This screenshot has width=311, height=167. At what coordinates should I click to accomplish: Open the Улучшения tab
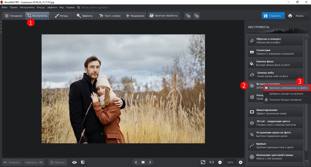click(13, 16)
